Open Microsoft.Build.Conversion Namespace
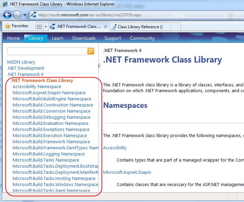 pyautogui.click(x=51, y=111)
